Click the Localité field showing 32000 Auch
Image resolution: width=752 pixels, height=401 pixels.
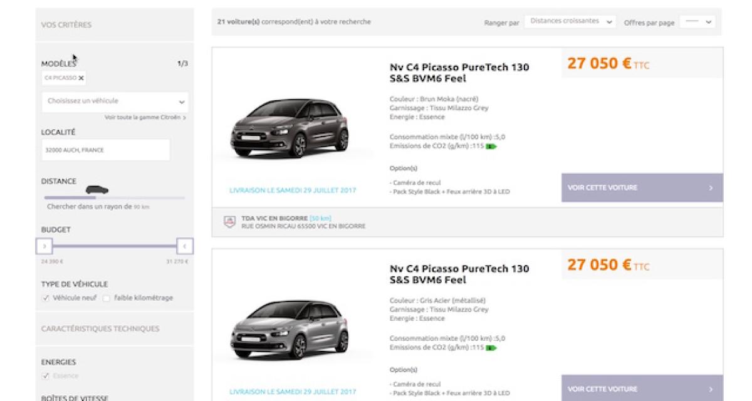tap(106, 150)
